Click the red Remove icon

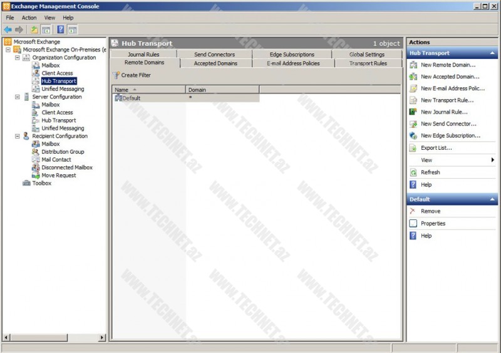(413, 211)
